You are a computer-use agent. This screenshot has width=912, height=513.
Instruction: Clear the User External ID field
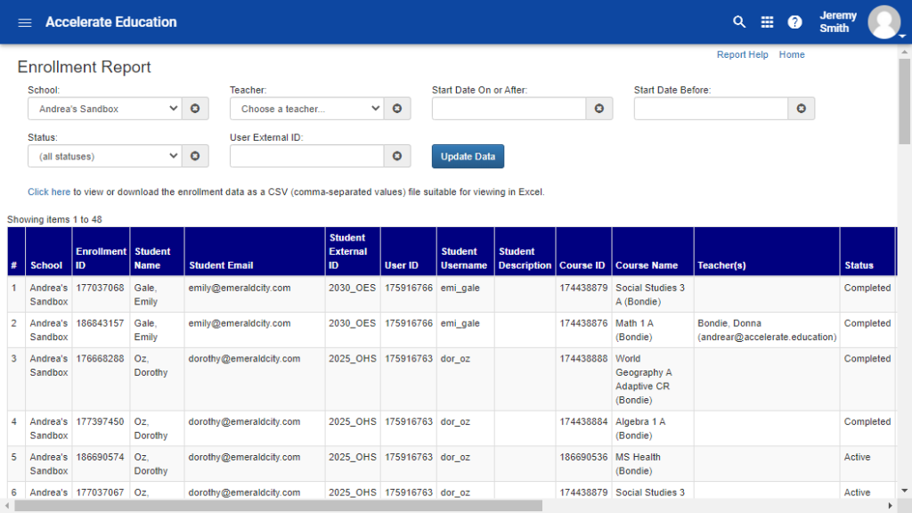pos(397,156)
